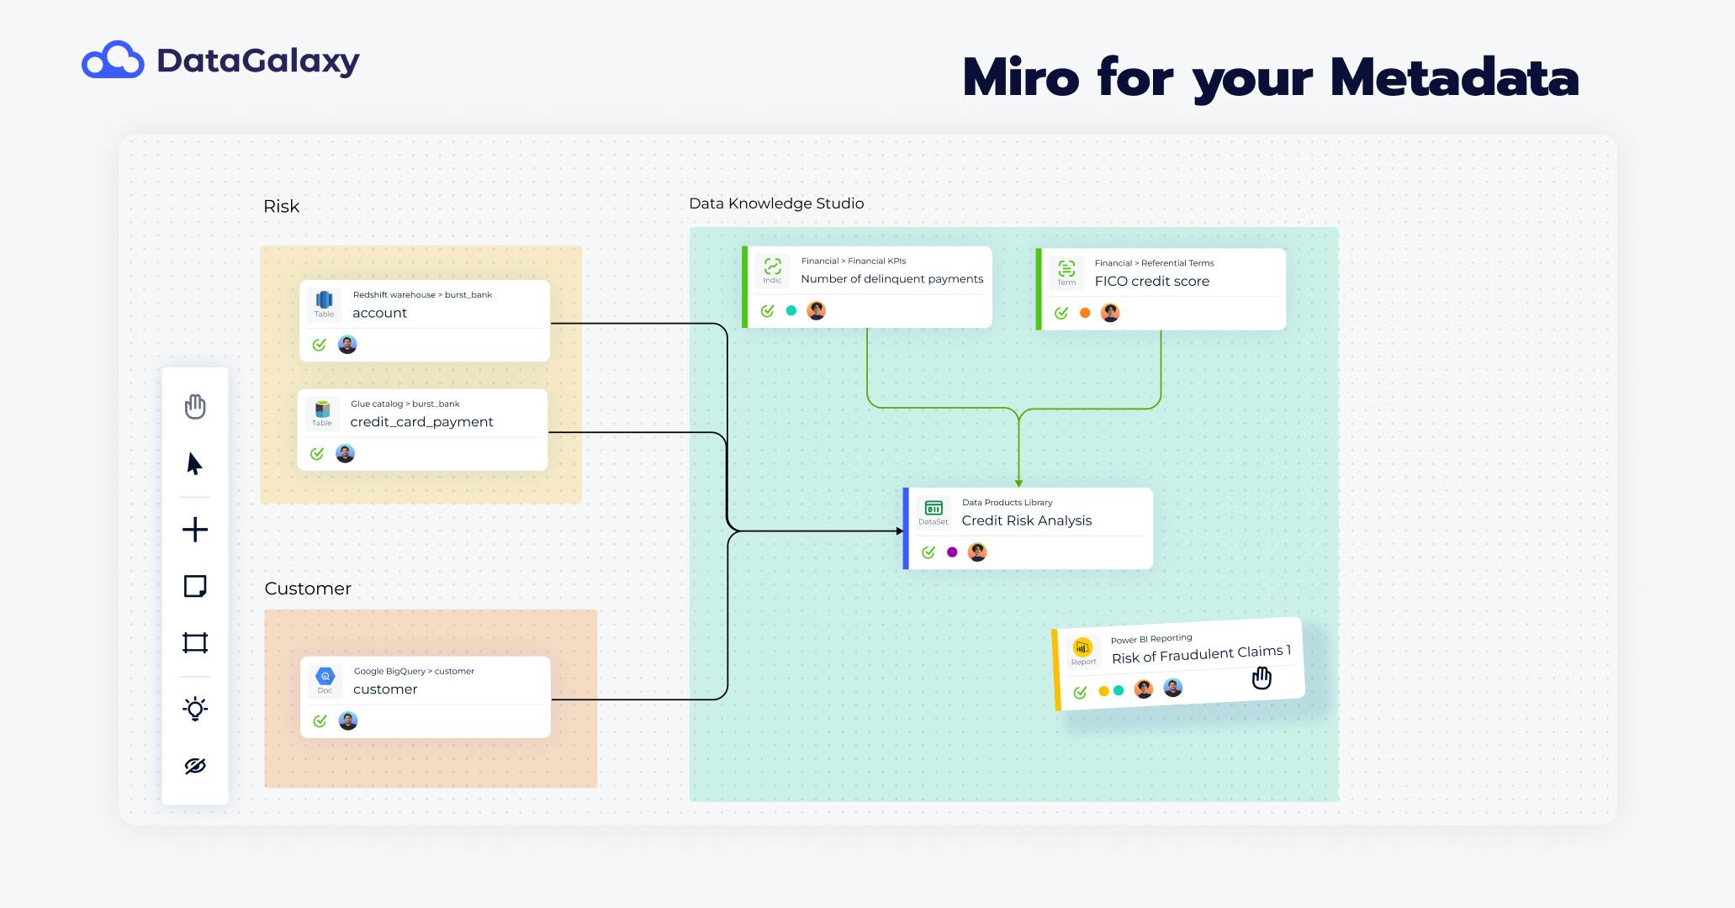This screenshot has height=908, width=1735.
Task: Click the validated check on account card
Action: [320, 345]
